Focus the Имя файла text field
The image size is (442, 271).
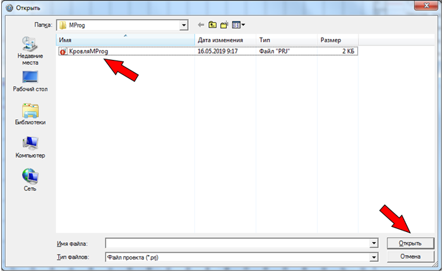[237, 243]
